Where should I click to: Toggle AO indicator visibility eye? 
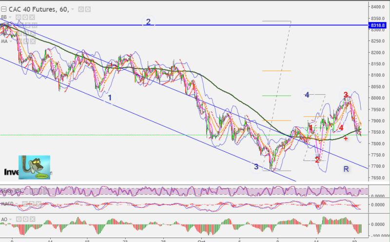19,220
